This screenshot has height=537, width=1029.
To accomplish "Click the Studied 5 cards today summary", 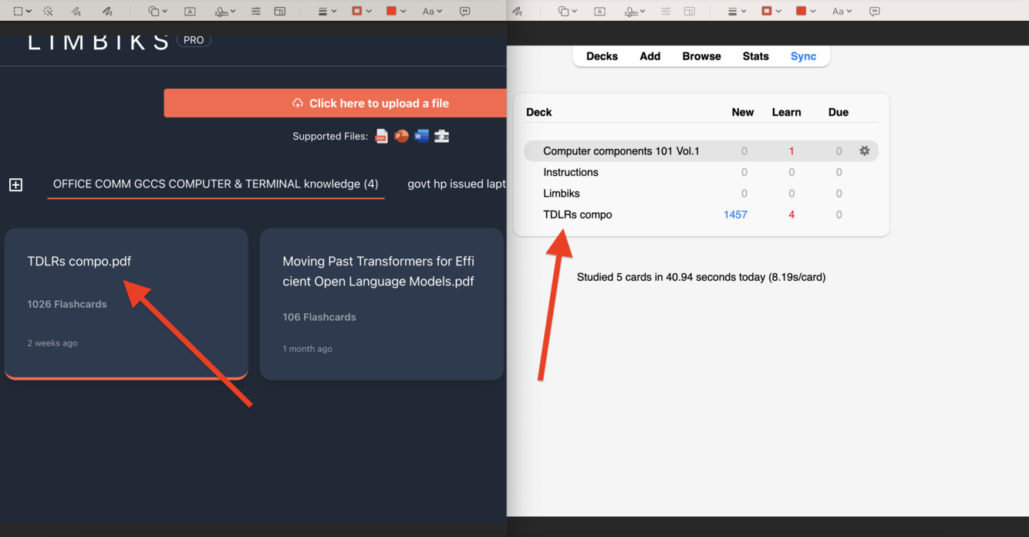I will [701, 277].
